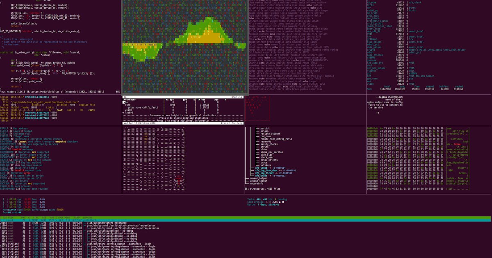Click the ADD_TO_DEVTABLE line in the code viewer
This screenshot has height=258, width=492.
[x=40, y=32]
